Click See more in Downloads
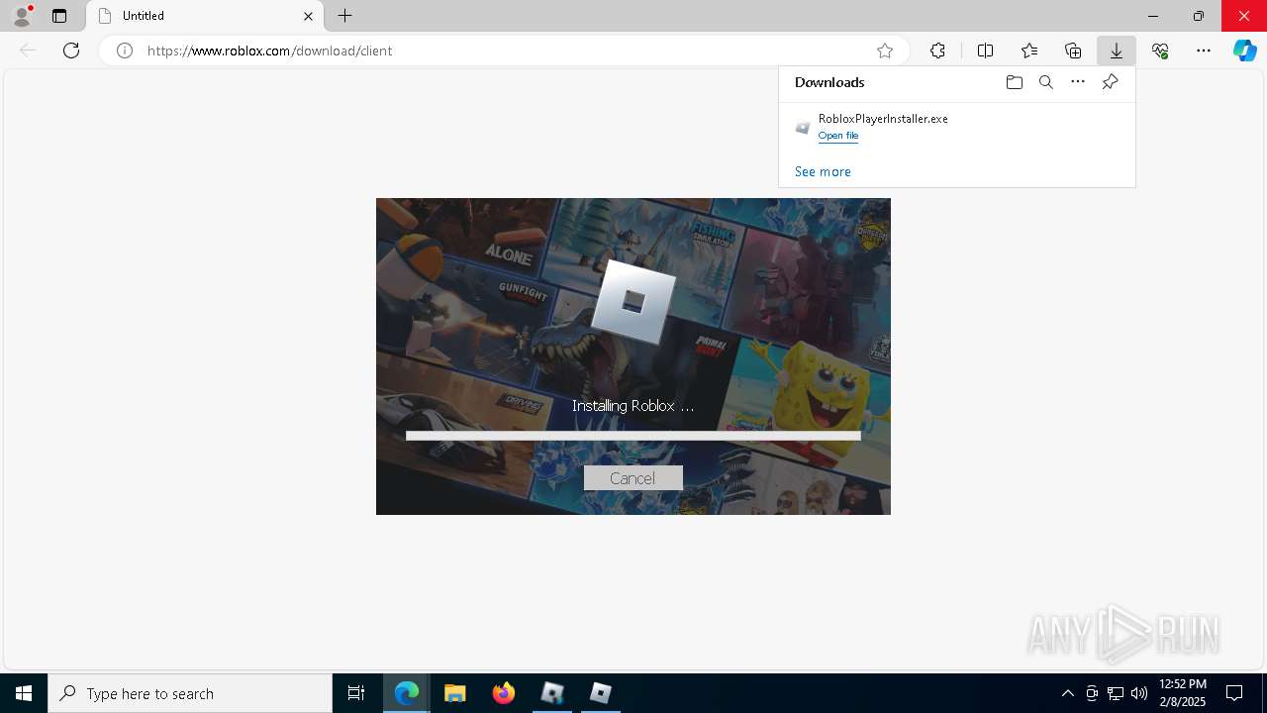1267x713 pixels. tap(823, 171)
